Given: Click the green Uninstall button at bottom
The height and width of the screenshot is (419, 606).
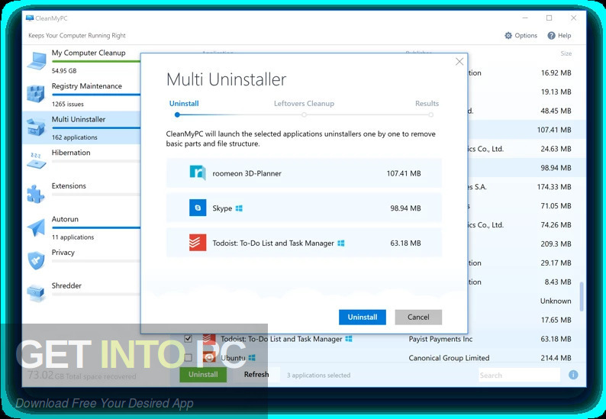Looking at the screenshot, I should coord(203,374).
